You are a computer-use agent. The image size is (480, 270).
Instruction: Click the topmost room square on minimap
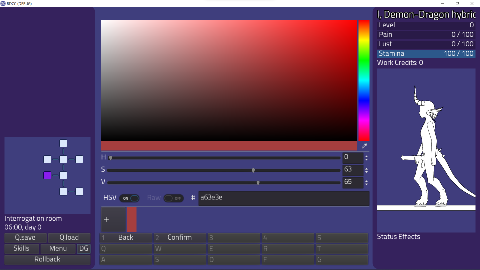(63, 143)
